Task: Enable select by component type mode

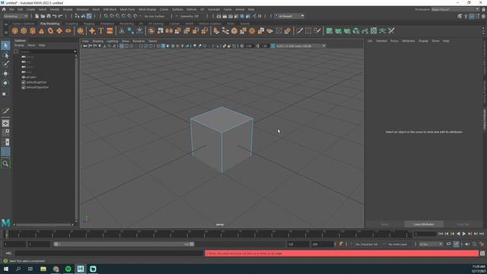Action: pyautogui.click(x=89, y=16)
